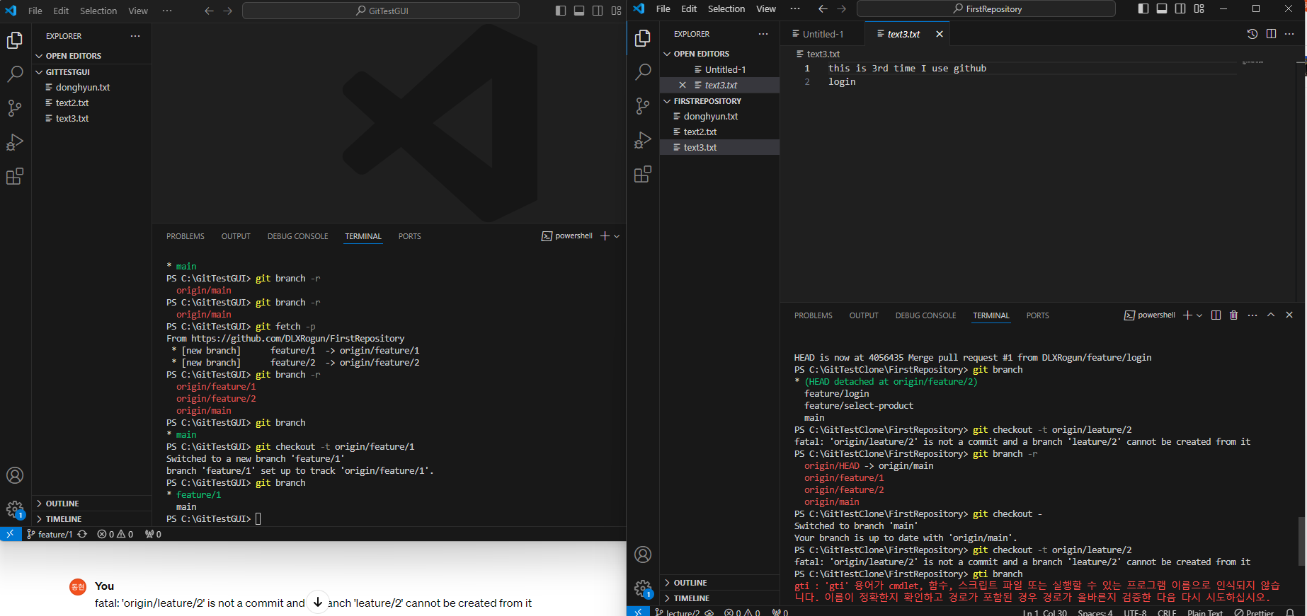Viewport: 1307px width, 616px height.
Task: Synchronize changes in GitTestGUI status bar
Action: 82,534
